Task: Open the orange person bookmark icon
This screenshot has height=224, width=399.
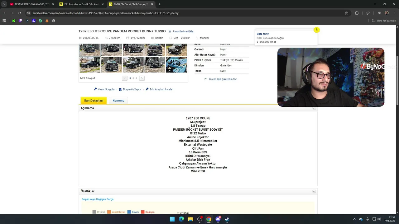Action: click(47, 21)
